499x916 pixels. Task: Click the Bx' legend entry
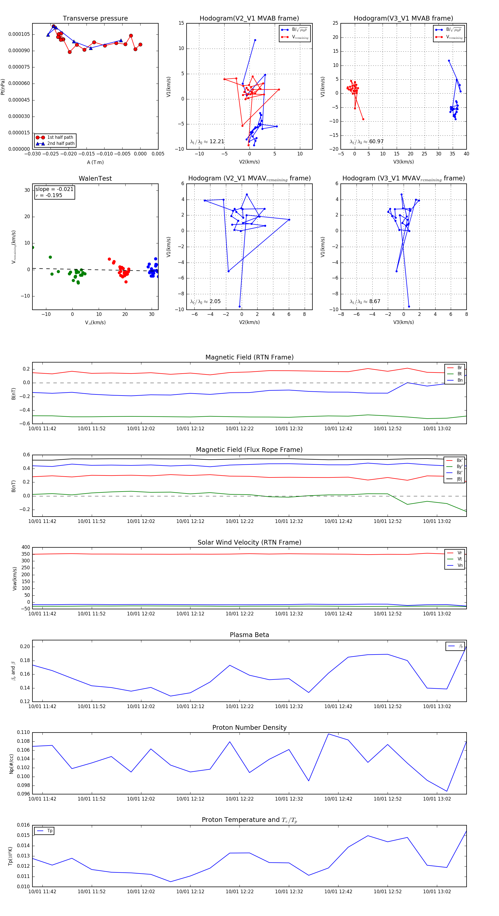coord(455,460)
